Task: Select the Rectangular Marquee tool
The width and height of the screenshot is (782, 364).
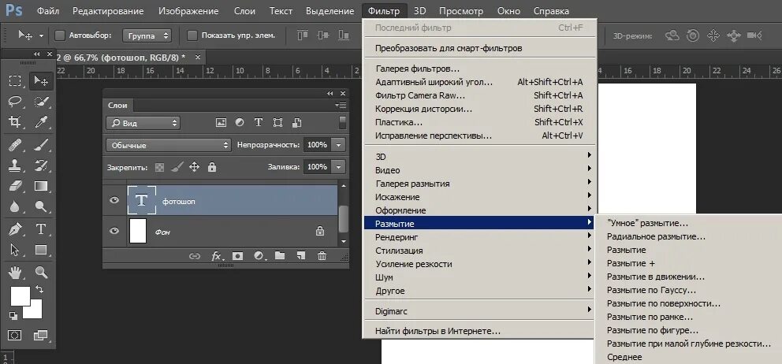Action: click(16, 81)
